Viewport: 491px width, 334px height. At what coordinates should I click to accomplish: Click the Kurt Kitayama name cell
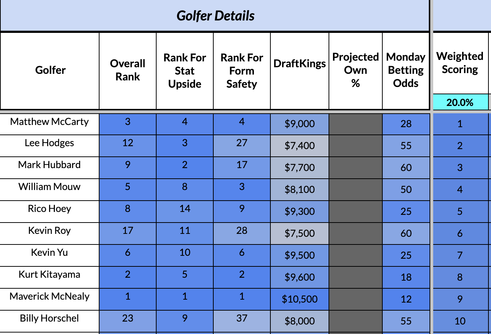tap(49, 274)
